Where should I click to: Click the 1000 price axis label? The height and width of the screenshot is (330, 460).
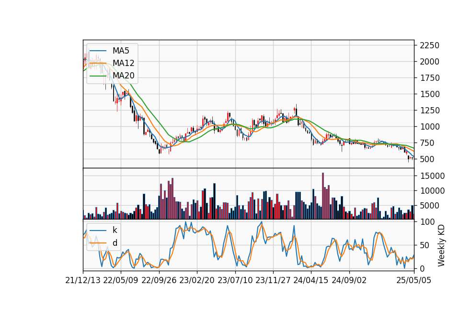coord(430,127)
